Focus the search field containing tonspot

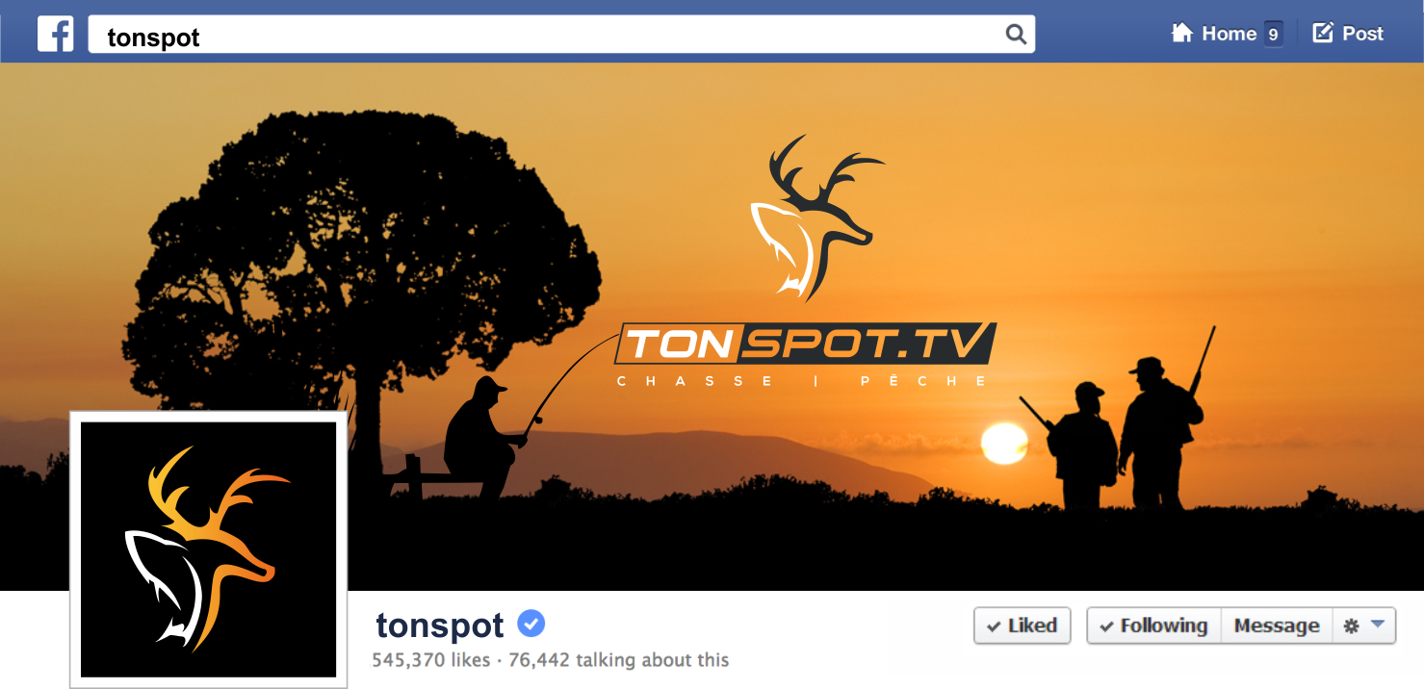click(x=561, y=35)
